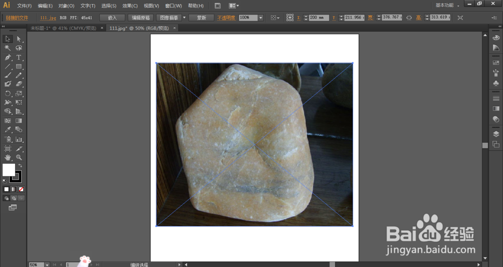
Task: Select the Slice tool
Action: (19, 149)
